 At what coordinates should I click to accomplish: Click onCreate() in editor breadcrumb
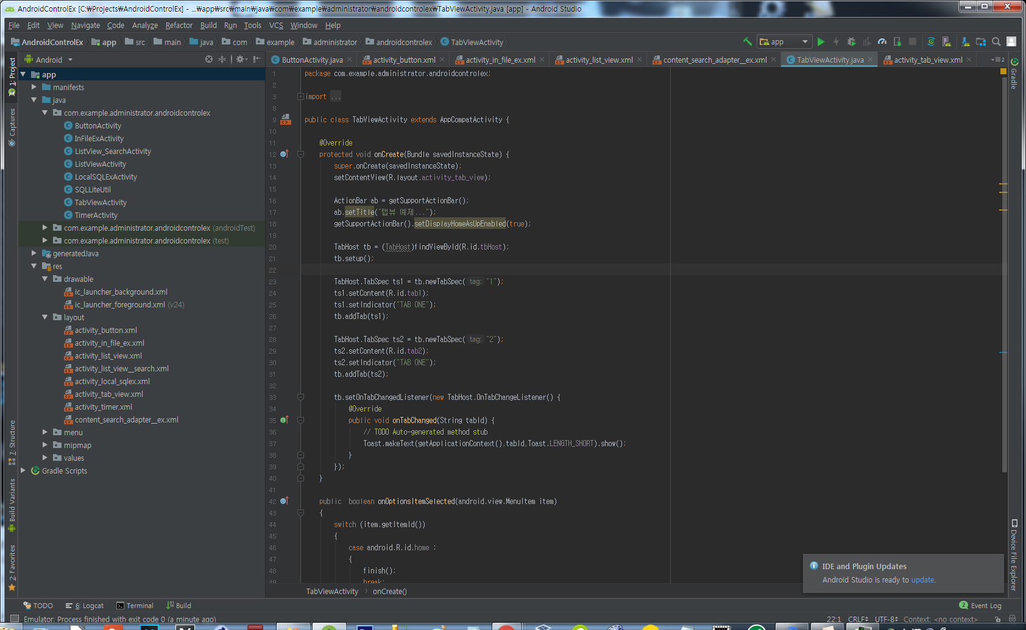(x=389, y=591)
